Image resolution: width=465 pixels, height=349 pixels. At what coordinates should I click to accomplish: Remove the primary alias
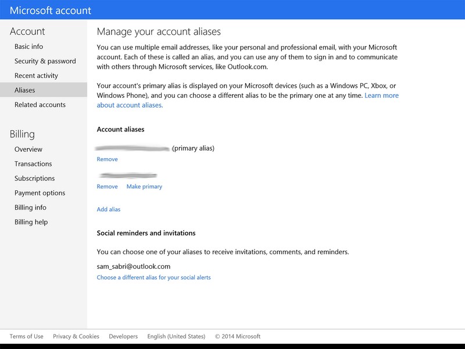click(x=107, y=159)
